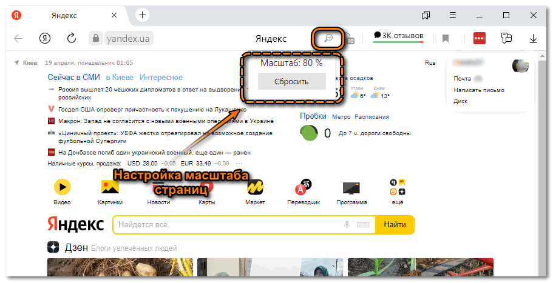
Task: Open Маркет service icon
Action: [256, 187]
